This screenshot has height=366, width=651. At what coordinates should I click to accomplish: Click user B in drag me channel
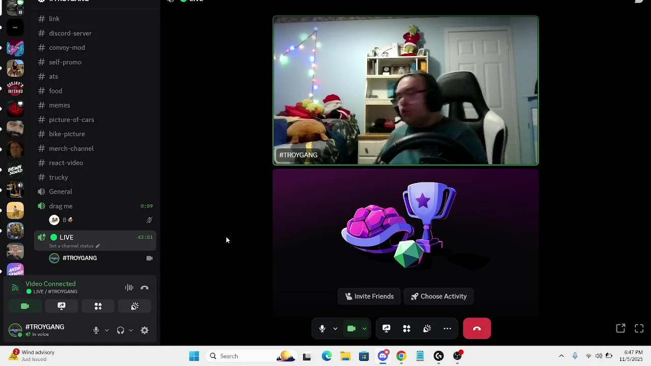point(101,220)
